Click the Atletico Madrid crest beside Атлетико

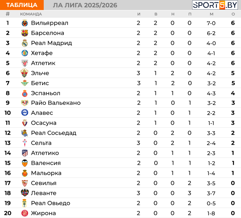25,153
